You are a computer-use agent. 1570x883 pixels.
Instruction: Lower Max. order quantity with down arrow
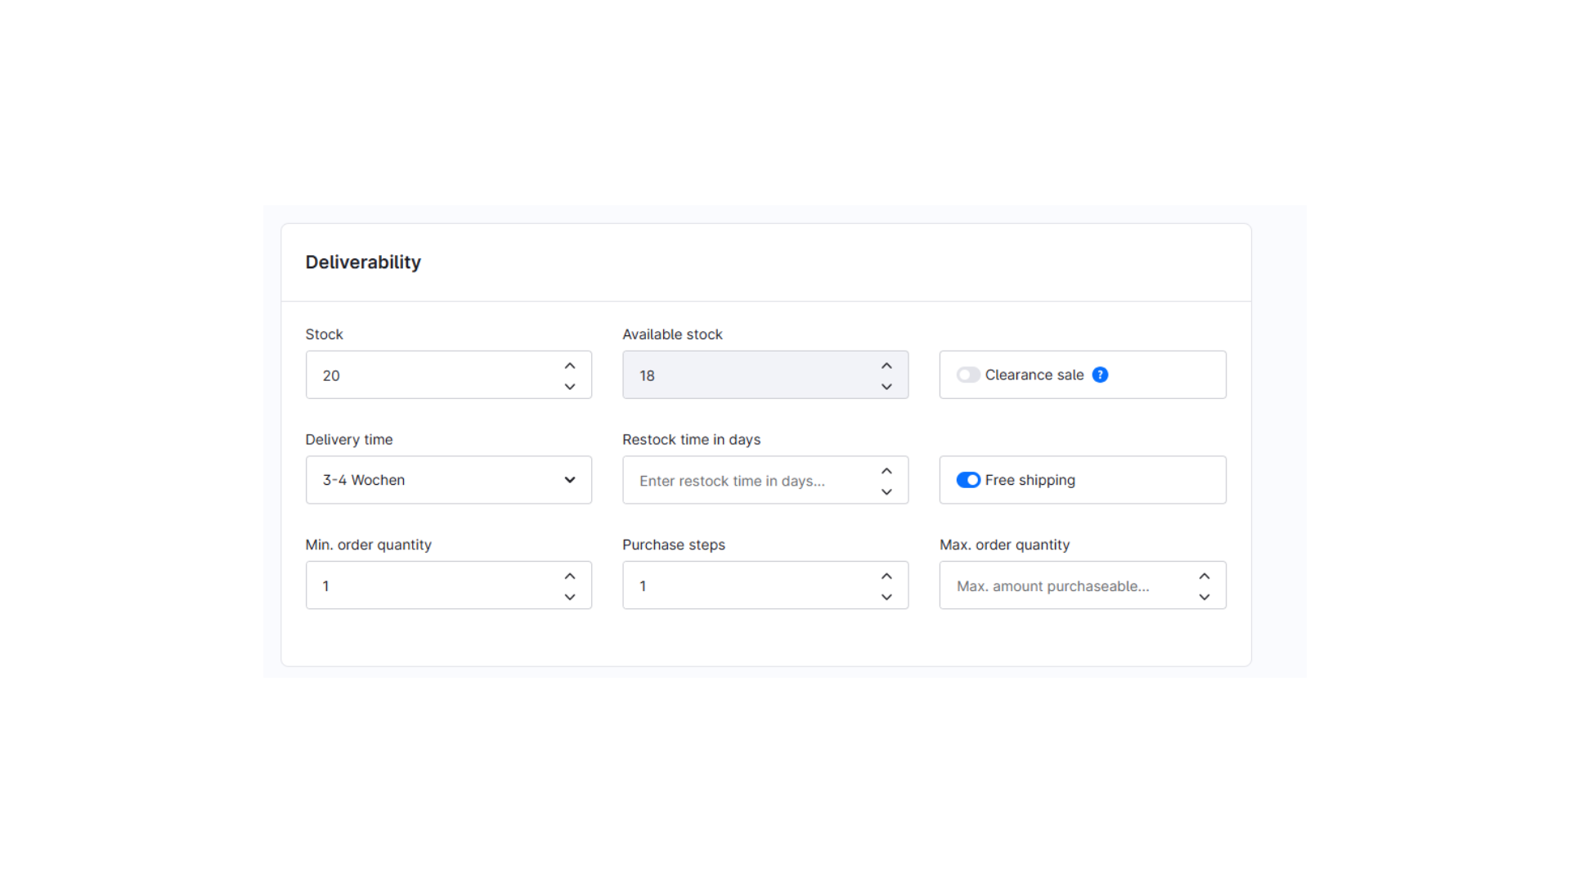1204,597
